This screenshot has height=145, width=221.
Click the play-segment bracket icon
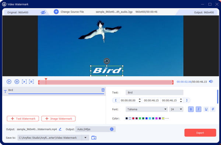tap(24, 82)
